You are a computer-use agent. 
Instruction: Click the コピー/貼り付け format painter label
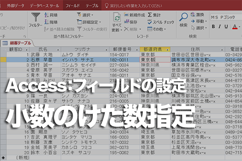tap(13, 28)
